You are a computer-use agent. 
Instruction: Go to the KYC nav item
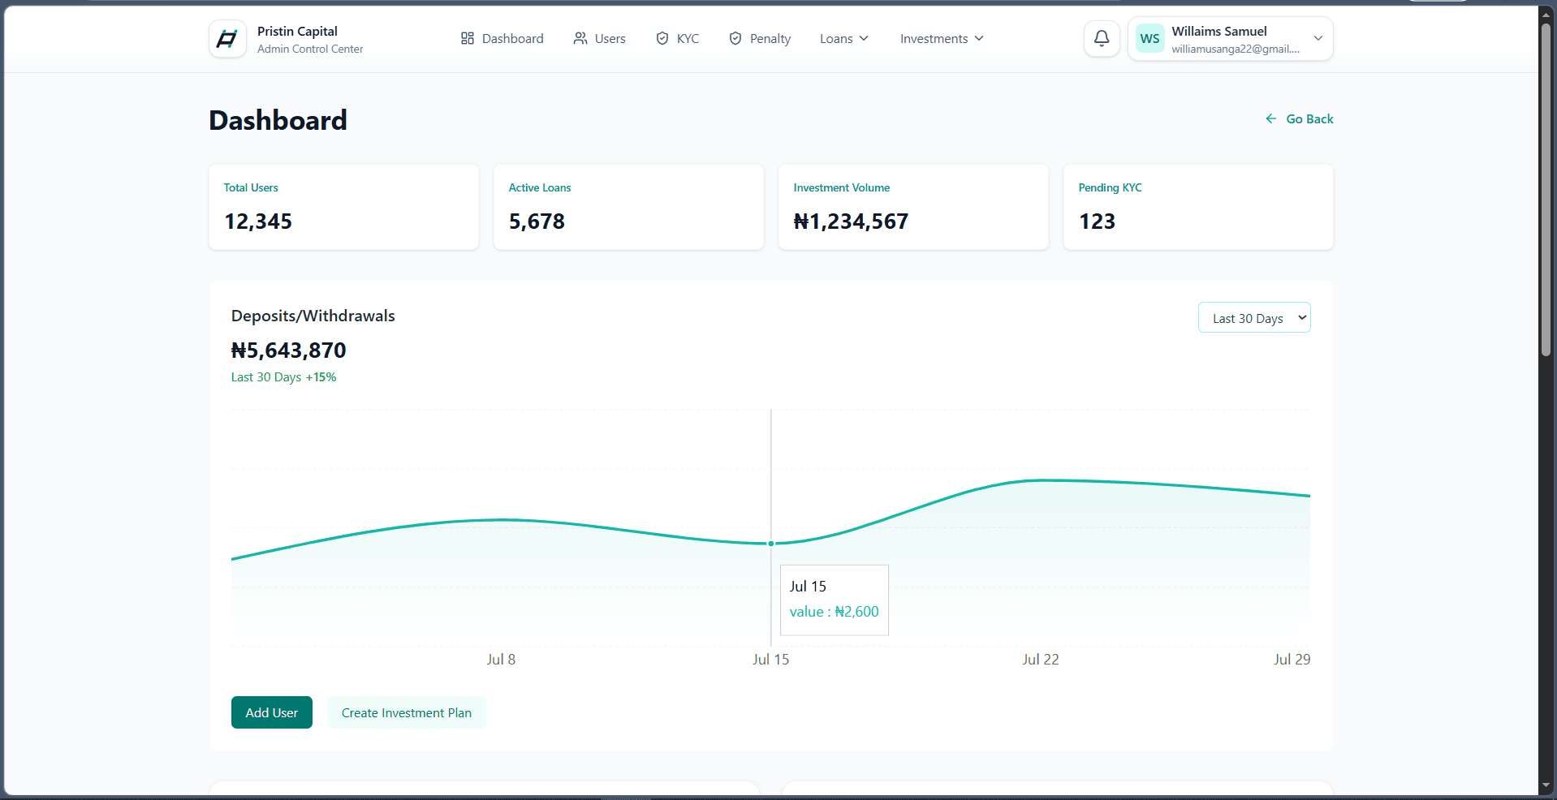coord(678,38)
